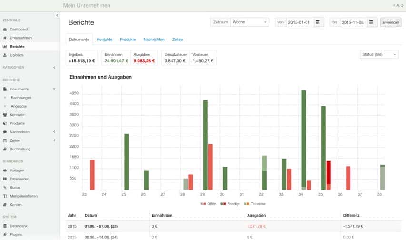Switch to the Nachrichten tab
Image resolution: width=406 pixels, height=240 pixels.
154,40
